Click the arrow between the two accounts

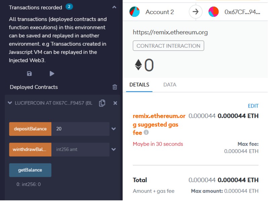click(195, 12)
